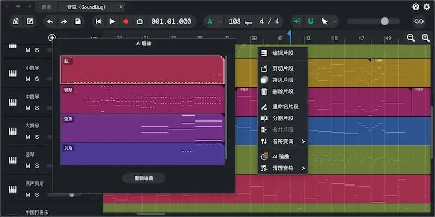
Task: Choose 删除片段 in context menu
Action: [283, 92]
